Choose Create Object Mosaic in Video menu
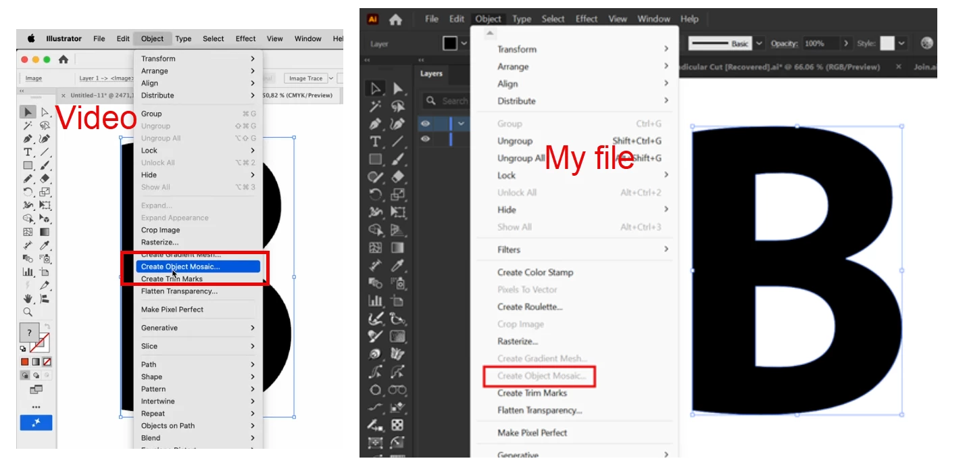Image resolution: width=965 pixels, height=465 pixels. 198,266
